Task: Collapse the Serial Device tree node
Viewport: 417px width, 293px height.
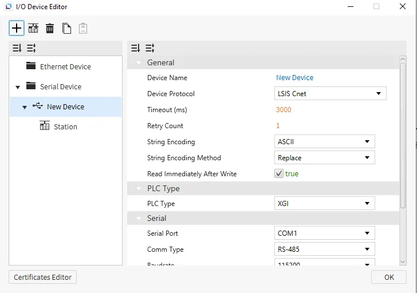Action: coord(18,87)
